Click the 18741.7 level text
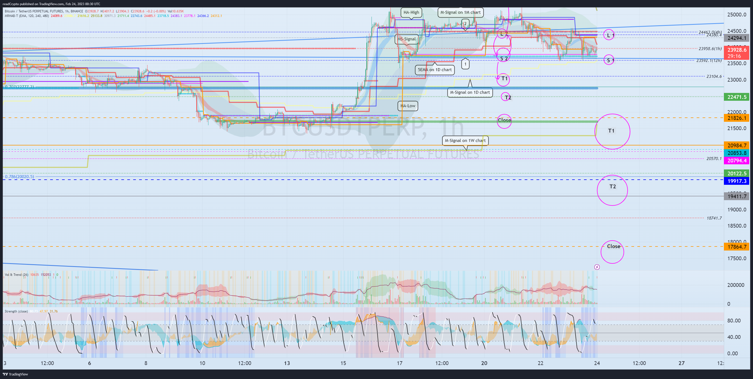 coord(714,218)
